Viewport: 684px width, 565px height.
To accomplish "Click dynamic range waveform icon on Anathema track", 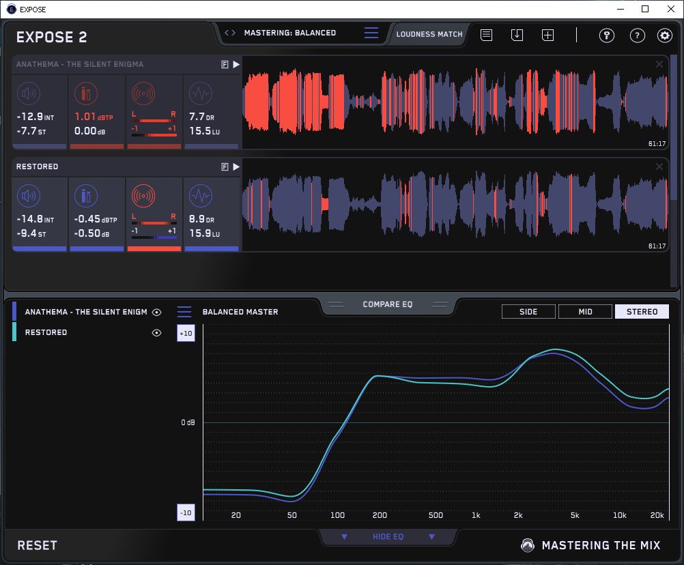I will tap(200, 93).
